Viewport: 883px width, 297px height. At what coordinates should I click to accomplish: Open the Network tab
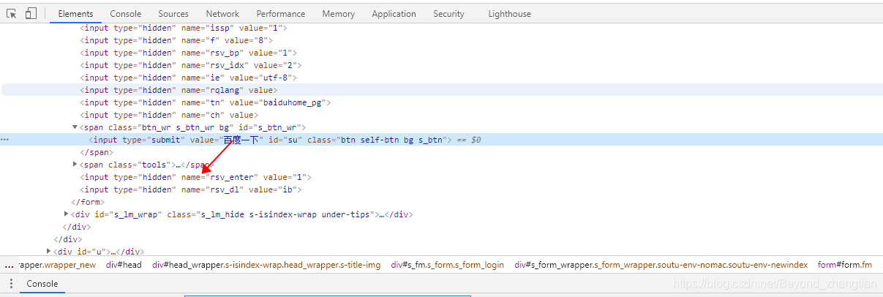[x=222, y=14]
